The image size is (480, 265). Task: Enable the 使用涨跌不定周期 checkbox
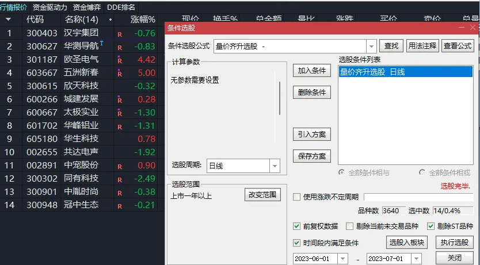click(296, 197)
